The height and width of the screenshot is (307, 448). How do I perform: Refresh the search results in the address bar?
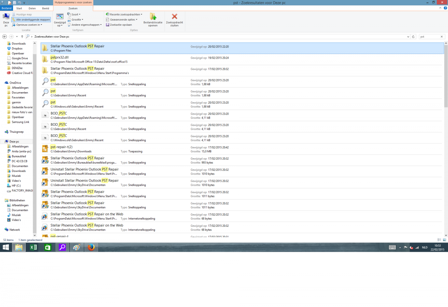click(x=413, y=37)
